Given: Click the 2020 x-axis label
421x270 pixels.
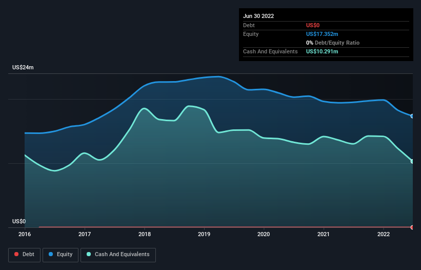Looking at the screenshot, I should coord(264,234).
